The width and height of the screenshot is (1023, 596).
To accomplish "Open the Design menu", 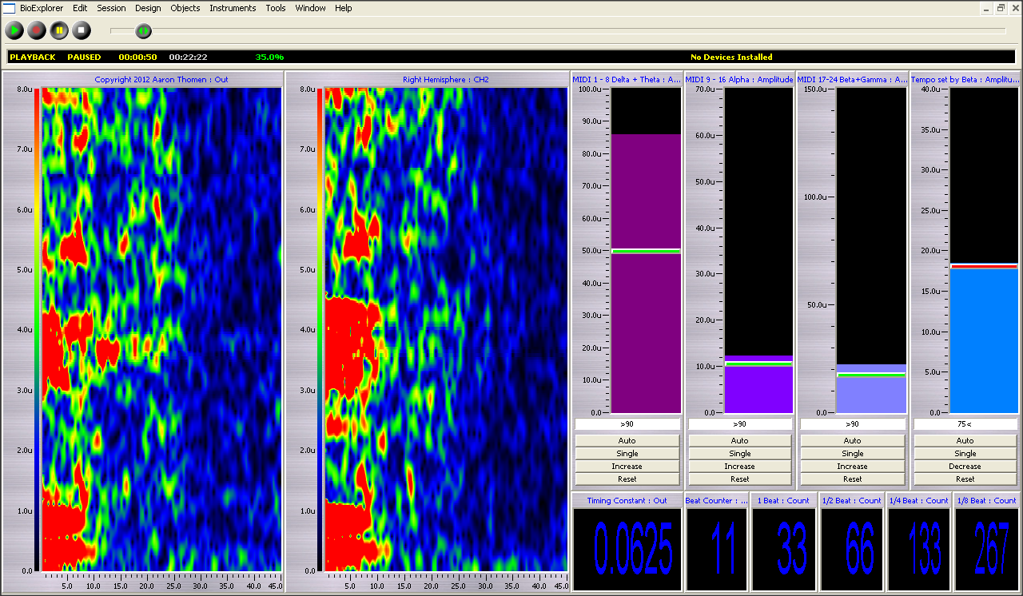I will pos(148,8).
